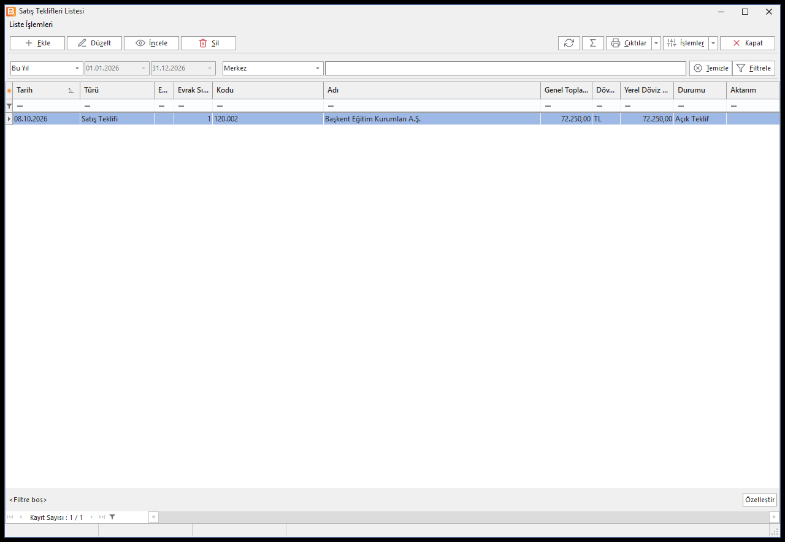Select the Başkent Eğitim Kurumları A.Ş. cell
The image size is (785, 542).
[432, 119]
